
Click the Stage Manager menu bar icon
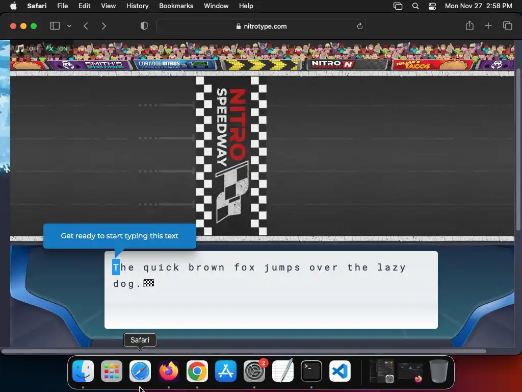point(398,6)
